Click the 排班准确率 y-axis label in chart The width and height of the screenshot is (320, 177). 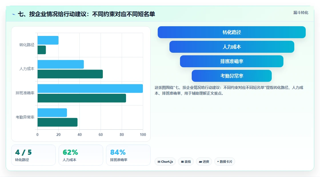(x=25, y=93)
